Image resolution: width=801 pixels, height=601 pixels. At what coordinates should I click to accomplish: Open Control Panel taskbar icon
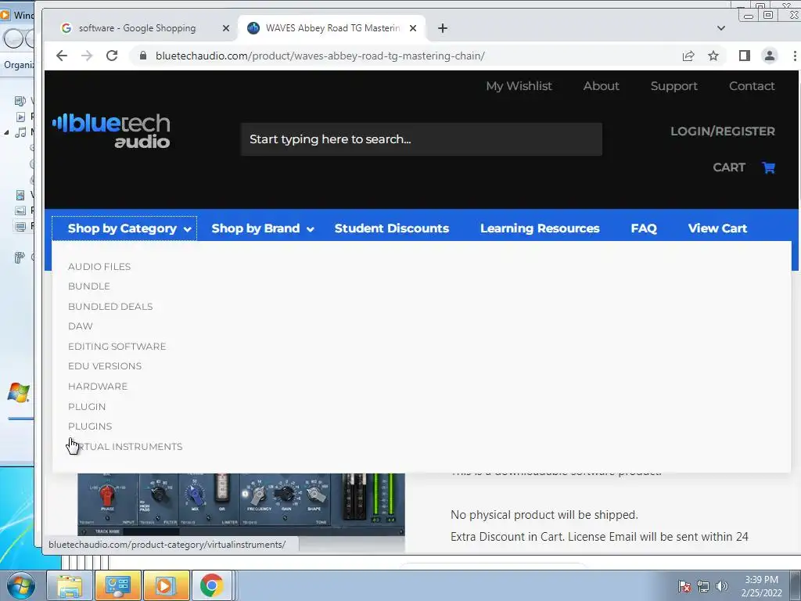[x=117, y=585]
